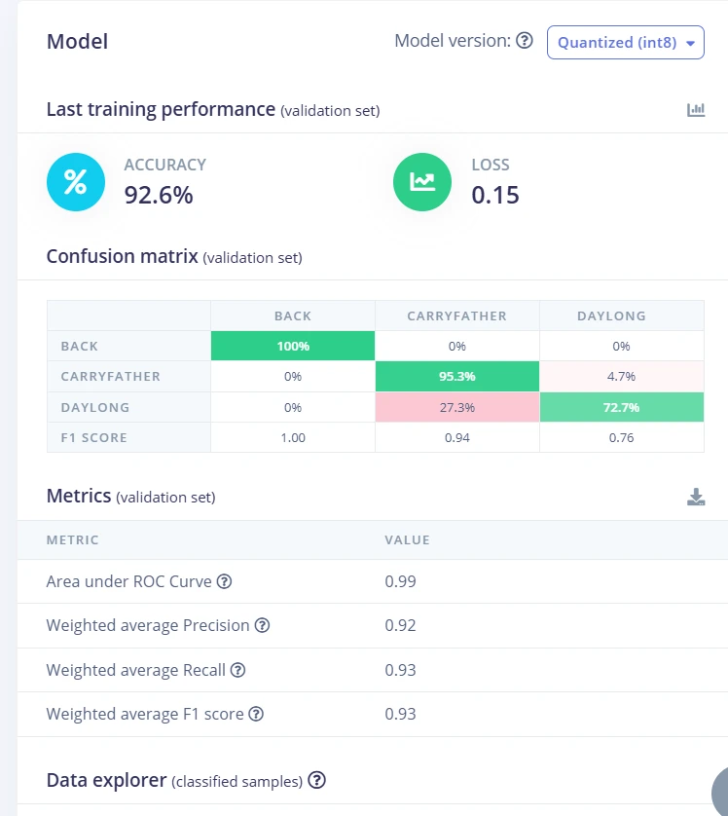Click the 0.99 ROC curve value

pyautogui.click(x=400, y=581)
